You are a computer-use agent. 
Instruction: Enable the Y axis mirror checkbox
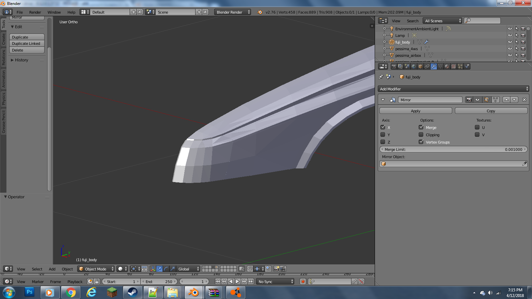click(x=383, y=135)
